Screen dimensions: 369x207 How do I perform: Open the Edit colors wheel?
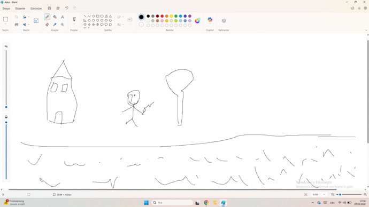(197, 21)
